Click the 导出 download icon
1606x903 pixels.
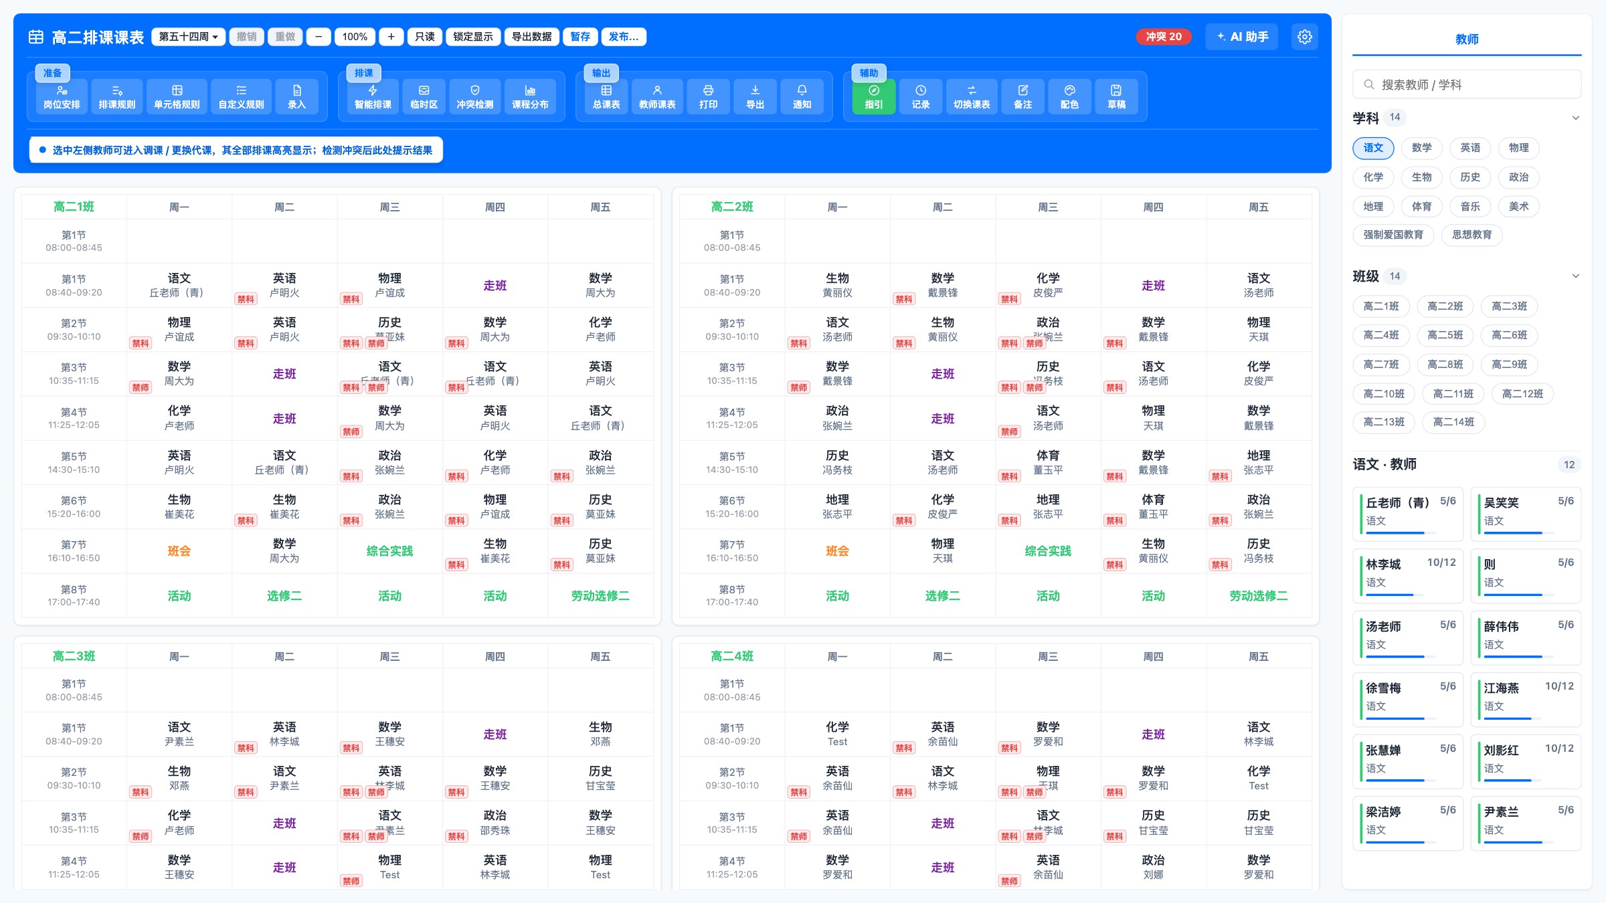coord(755,97)
